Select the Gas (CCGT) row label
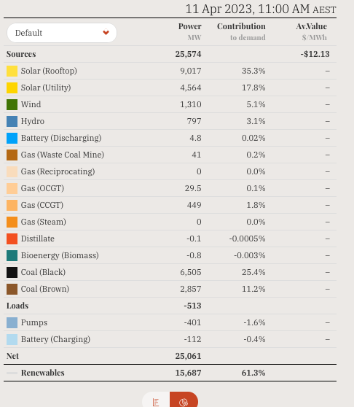 tap(42, 205)
